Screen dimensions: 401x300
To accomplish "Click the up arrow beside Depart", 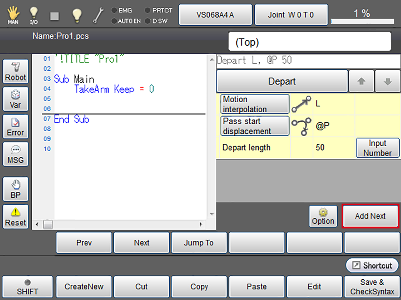I will click(x=361, y=81).
